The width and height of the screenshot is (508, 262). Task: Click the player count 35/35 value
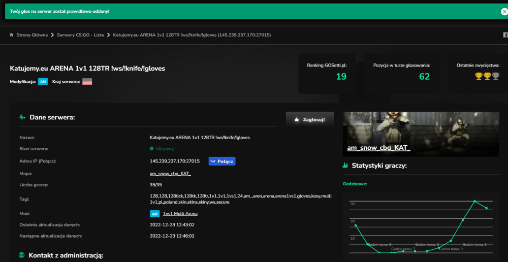[x=156, y=185]
